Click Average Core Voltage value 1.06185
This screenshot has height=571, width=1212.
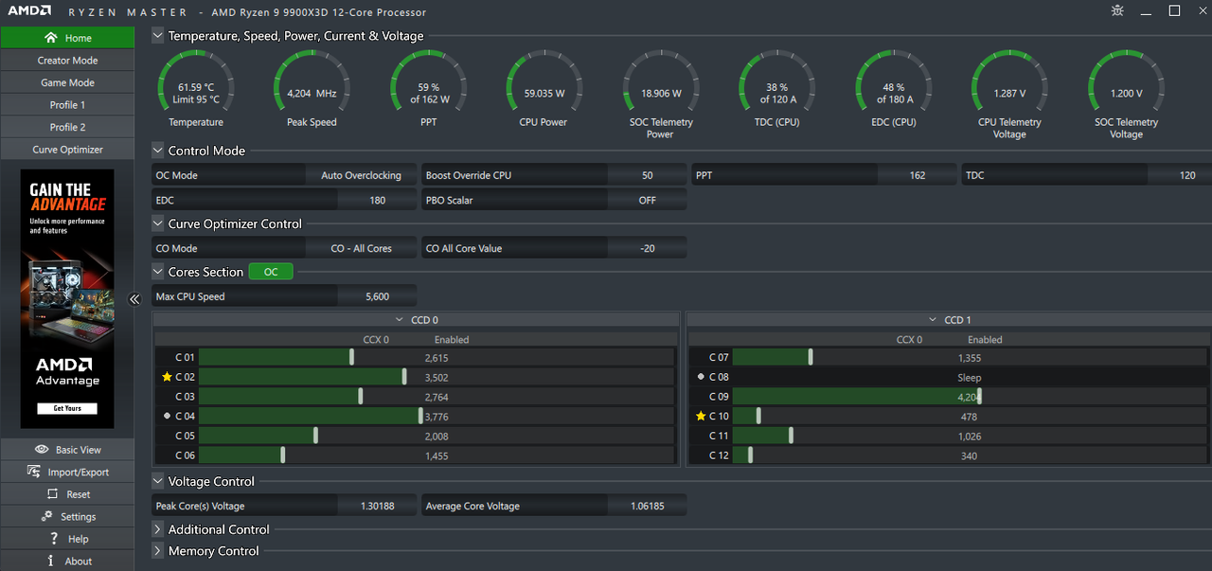pyautogui.click(x=647, y=506)
